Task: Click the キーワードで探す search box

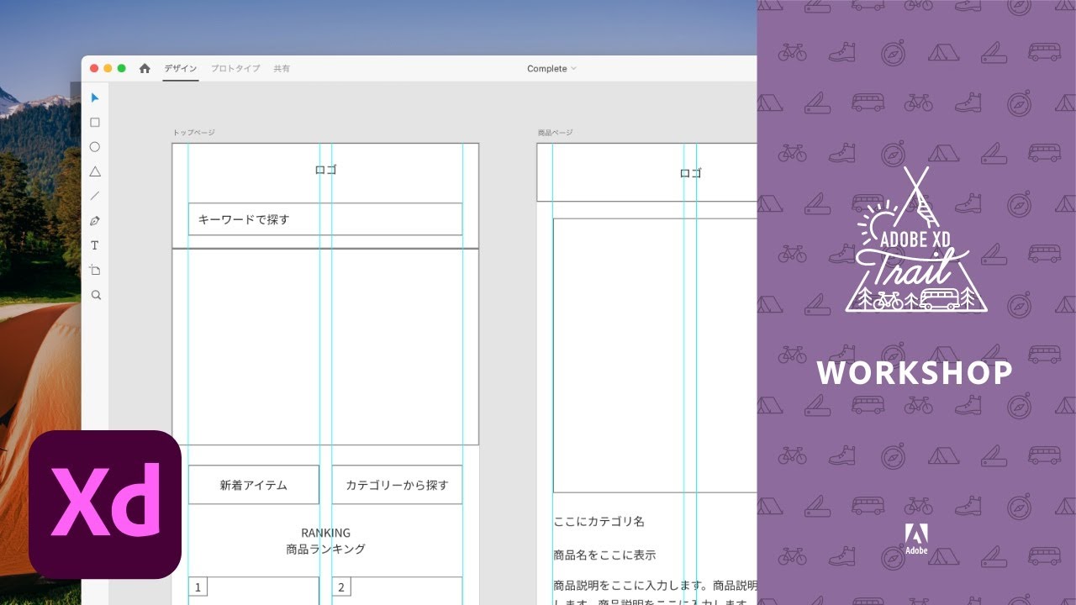Action: [325, 219]
